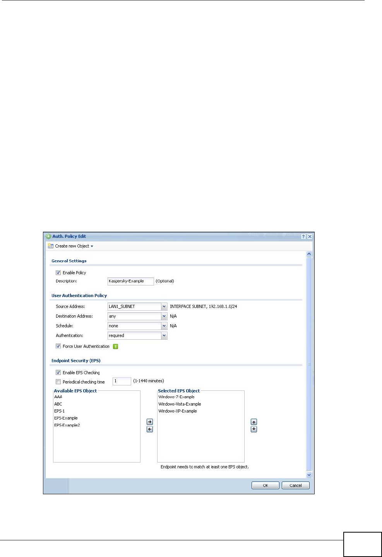Open the Create new Object menu
382x557 pixels.
74,246
